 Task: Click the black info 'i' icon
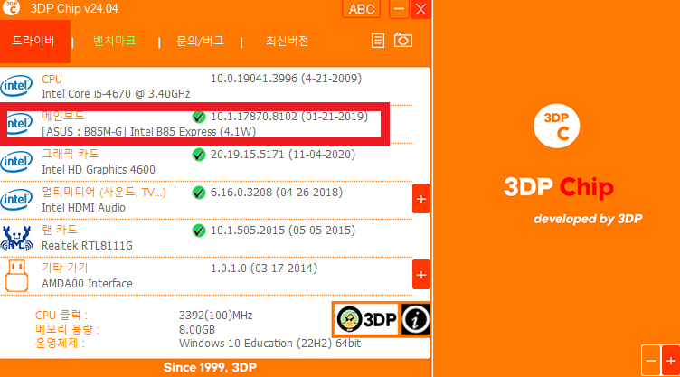pyautogui.click(x=415, y=320)
